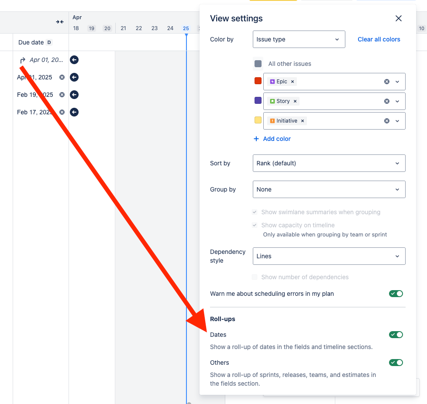Click the Add color button
This screenshot has width=427, height=404.
point(272,139)
